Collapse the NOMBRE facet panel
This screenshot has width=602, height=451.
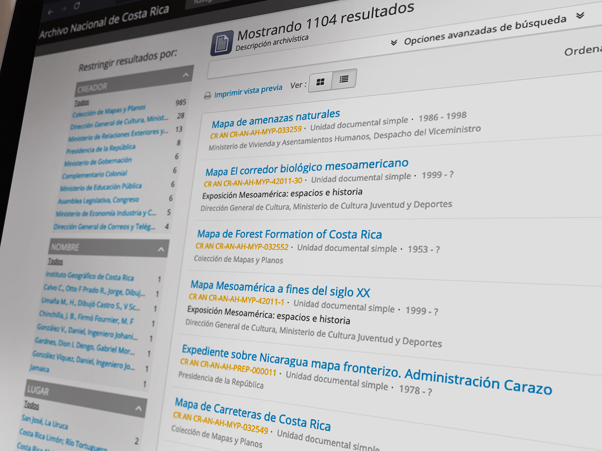pos(161,249)
